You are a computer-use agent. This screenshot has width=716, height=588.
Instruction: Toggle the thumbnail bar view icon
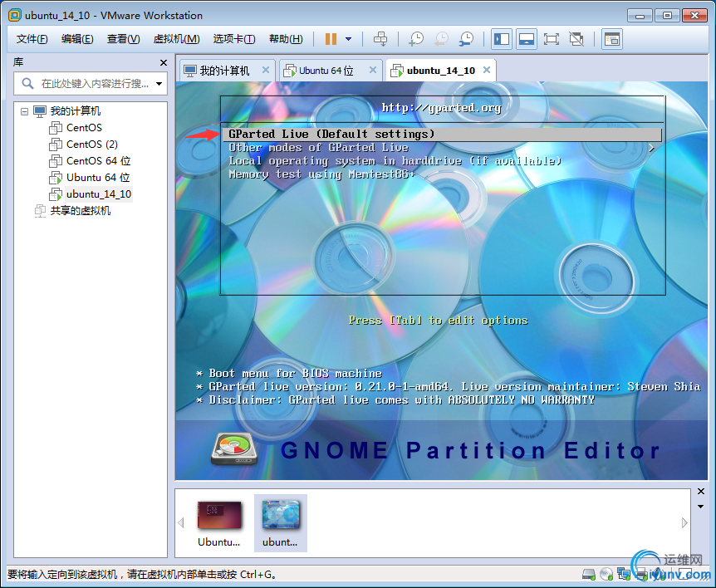coord(527,39)
